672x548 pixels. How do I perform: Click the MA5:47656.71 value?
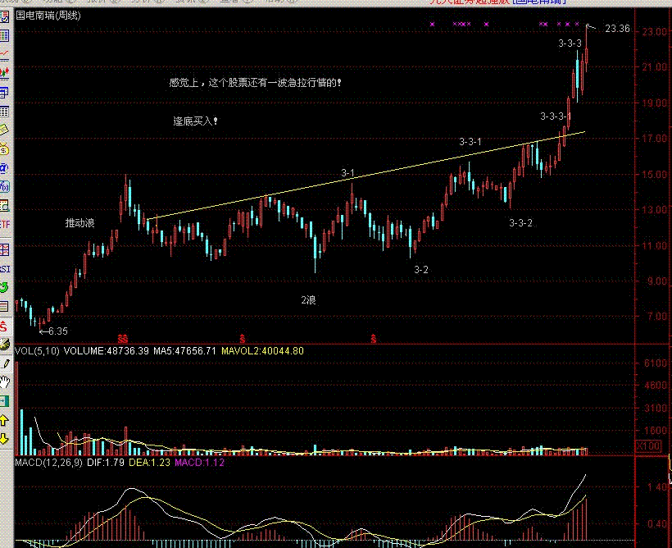click(184, 351)
